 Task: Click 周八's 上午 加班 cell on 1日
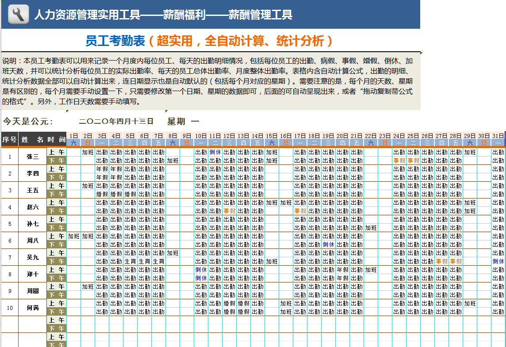pyautogui.click(x=73, y=236)
